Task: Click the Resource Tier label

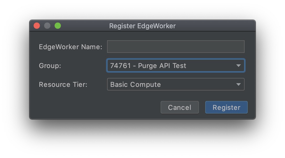Action: [x=63, y=84]
